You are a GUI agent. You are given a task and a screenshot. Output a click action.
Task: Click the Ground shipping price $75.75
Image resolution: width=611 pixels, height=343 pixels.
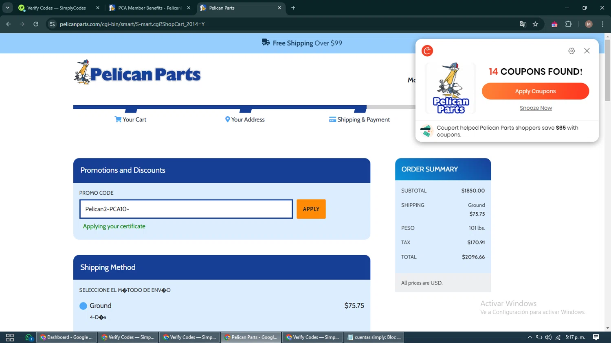pos(354,306)
